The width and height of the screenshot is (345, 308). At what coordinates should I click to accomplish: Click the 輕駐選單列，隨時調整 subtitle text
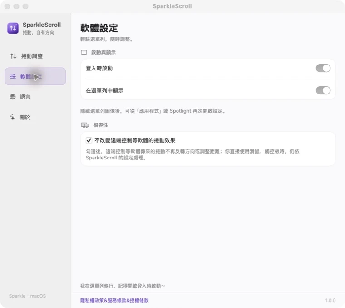click(x=107, y=39)
